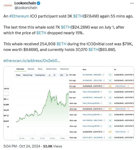Open the News tab
This screenshot has height=150, width=136.
(x=40, y=69)
